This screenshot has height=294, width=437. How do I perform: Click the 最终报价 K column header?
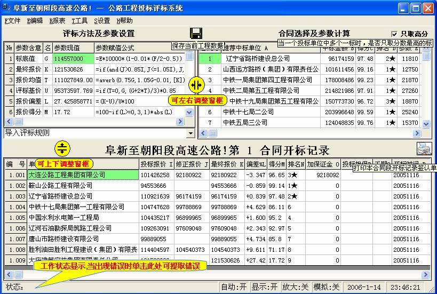[227, 164]
